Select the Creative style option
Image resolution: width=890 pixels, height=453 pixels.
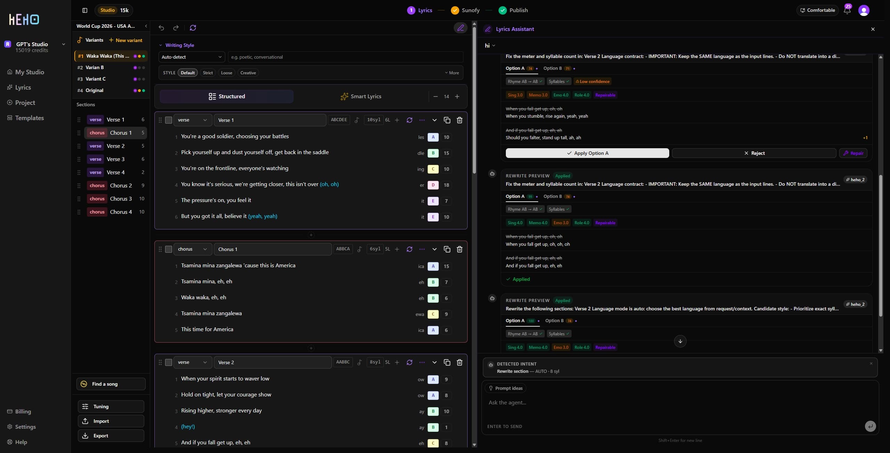point(248,73)
